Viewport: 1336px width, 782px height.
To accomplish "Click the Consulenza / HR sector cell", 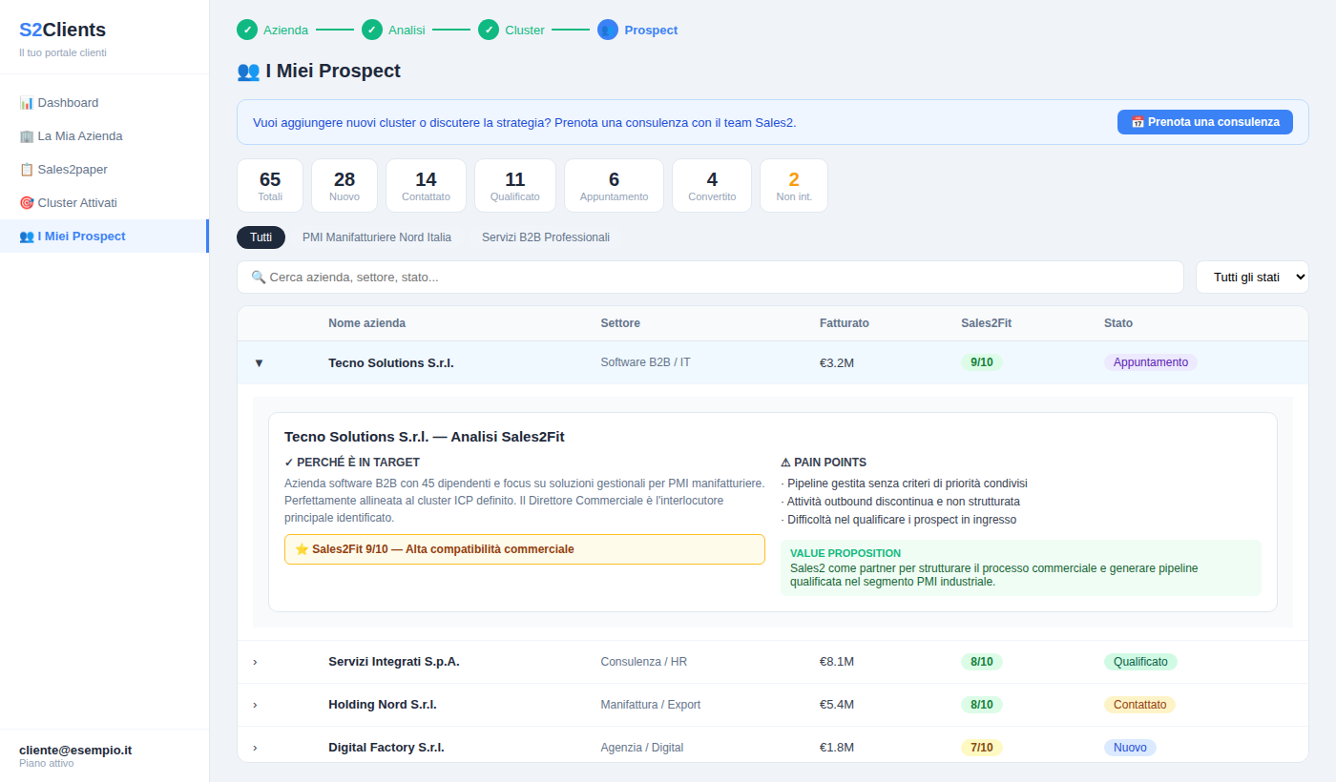I will pos(643,662).
